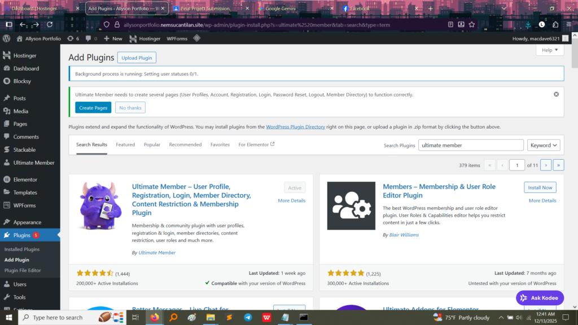Click the updates icon showing 6
578x325 pixels.
pos(73,38)
